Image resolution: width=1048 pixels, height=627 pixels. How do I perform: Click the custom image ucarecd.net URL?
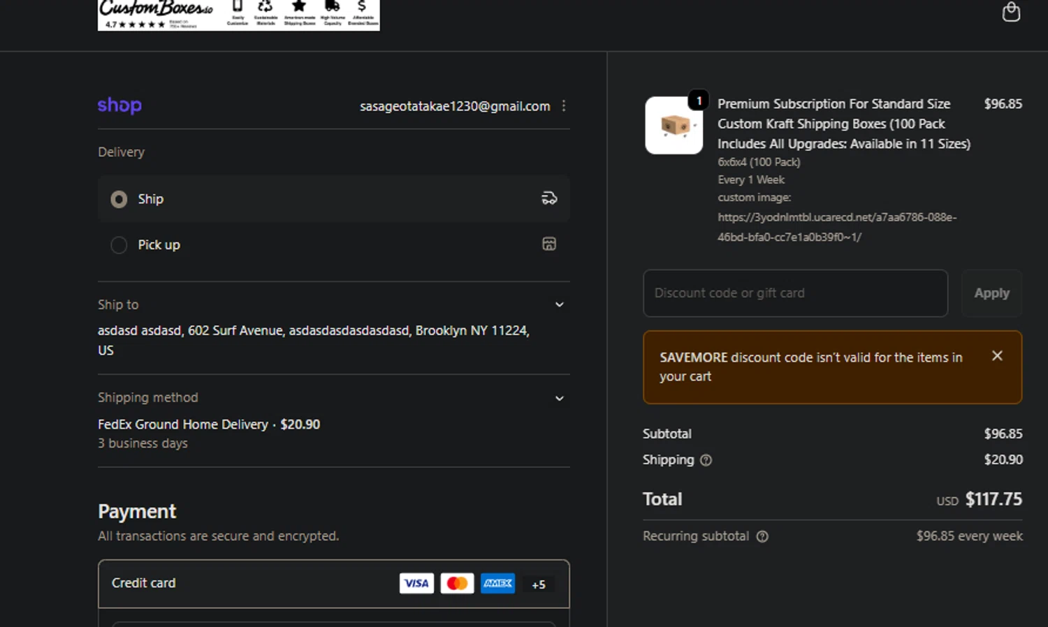pyautogui.click(x=837, y=227)
